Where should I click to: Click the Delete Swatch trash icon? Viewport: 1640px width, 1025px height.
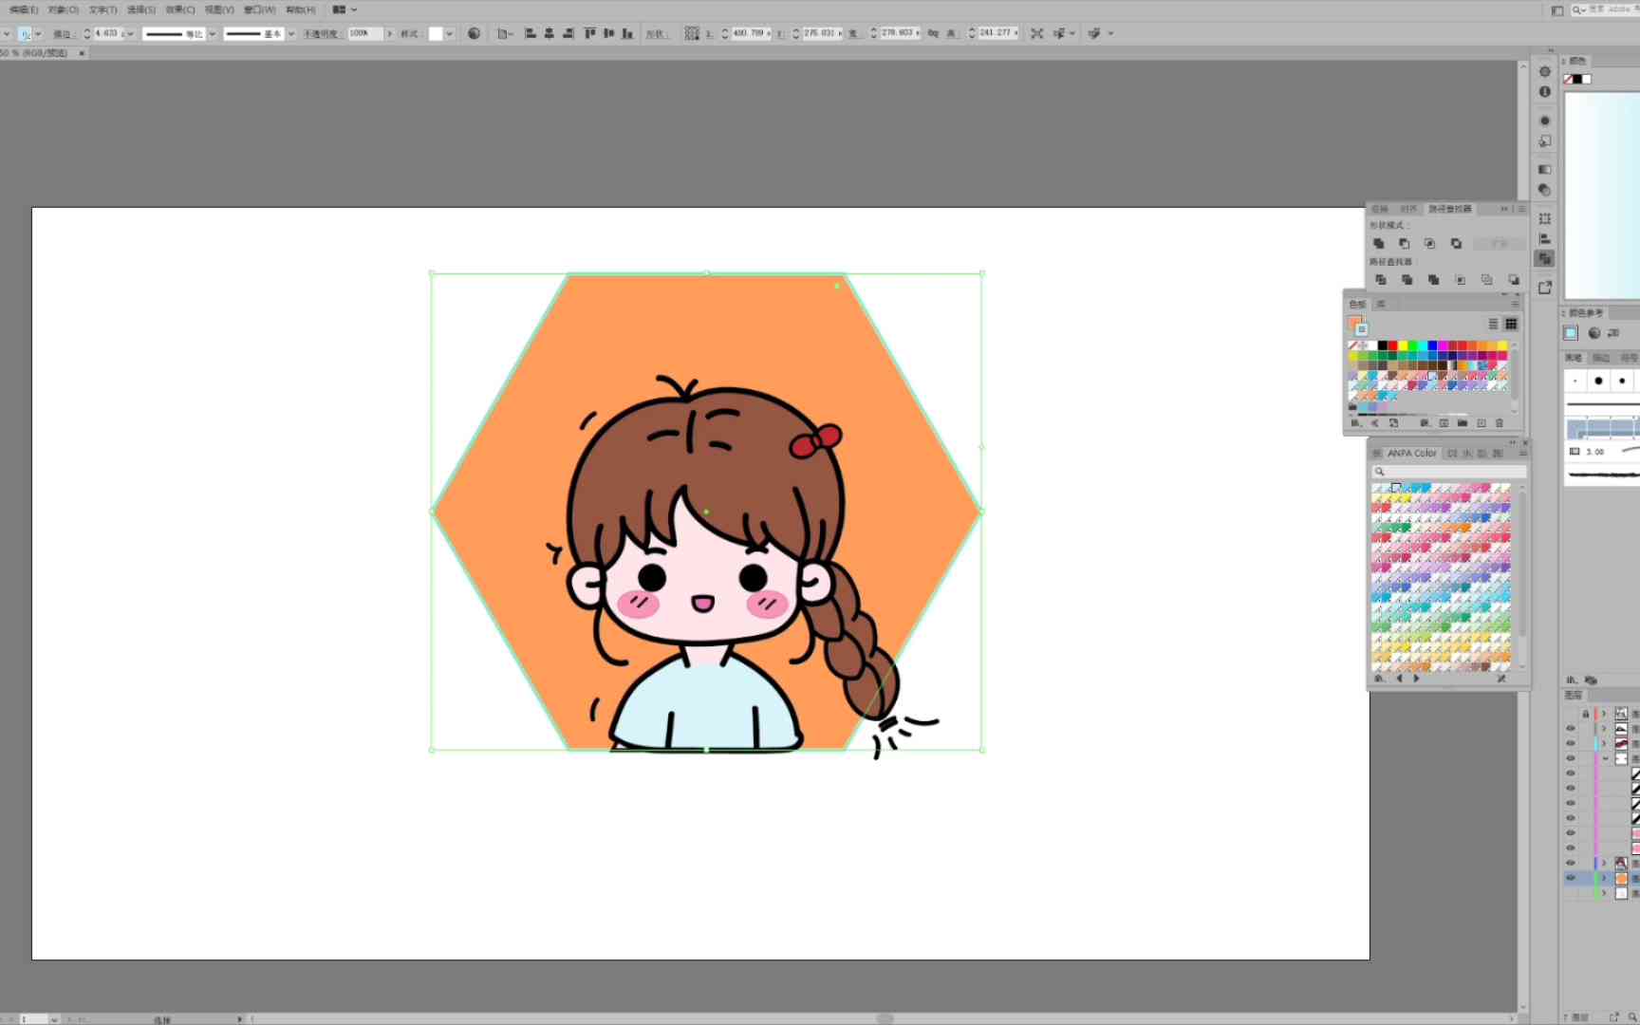pos(1500,423)
